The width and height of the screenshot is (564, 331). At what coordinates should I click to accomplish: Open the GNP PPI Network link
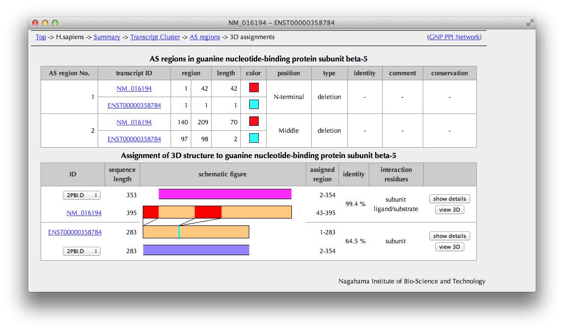point(454,37)
